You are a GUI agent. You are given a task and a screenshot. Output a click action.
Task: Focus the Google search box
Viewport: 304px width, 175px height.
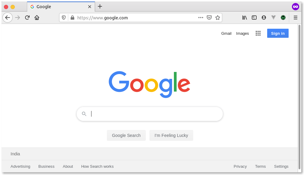tap(150, 114)
